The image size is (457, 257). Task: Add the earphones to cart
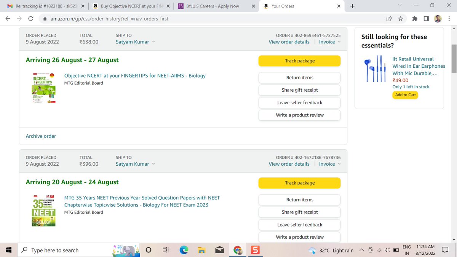pos(405,95)
